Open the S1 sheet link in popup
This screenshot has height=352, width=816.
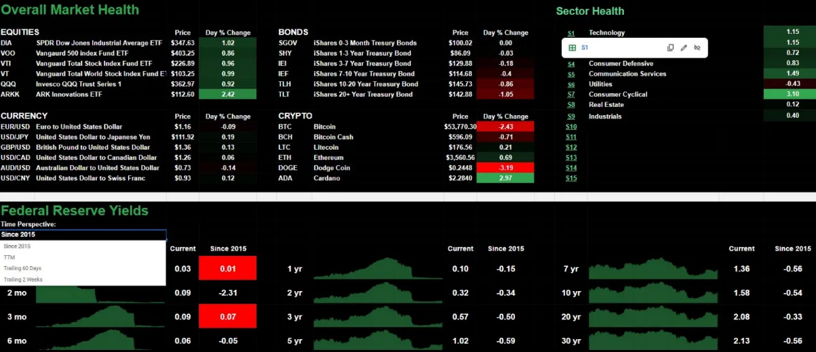click(585, 48)
